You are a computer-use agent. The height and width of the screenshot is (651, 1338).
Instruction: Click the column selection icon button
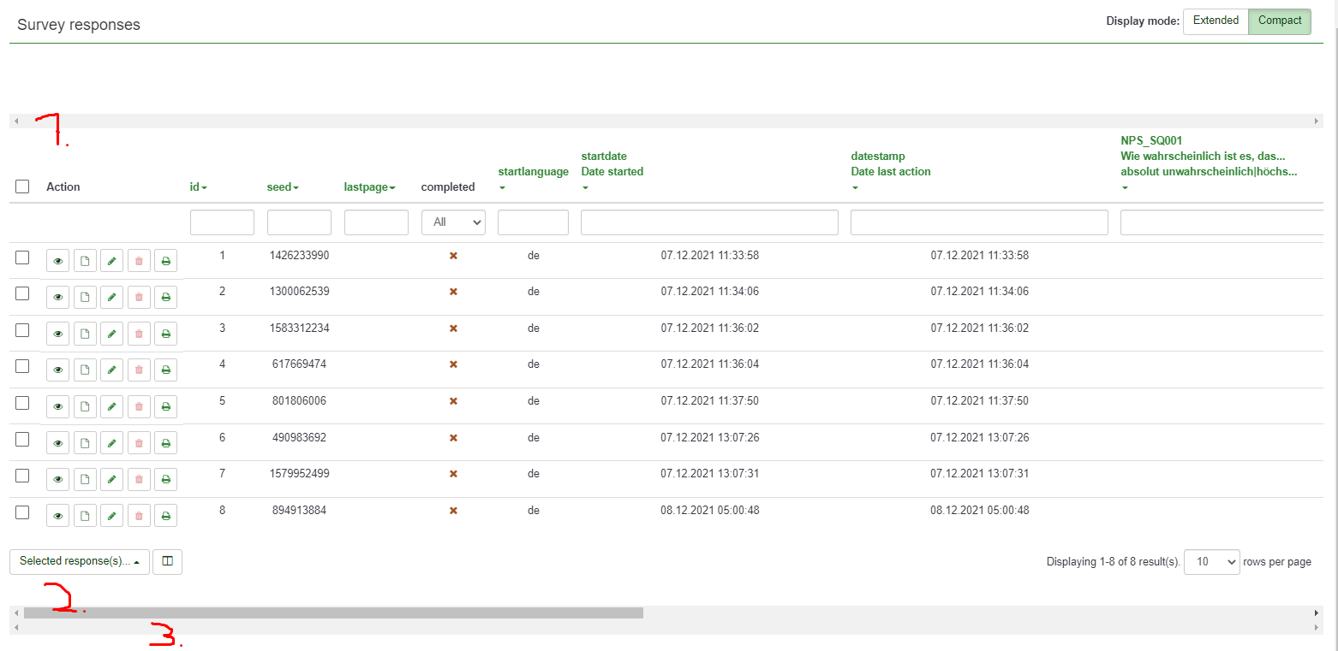pos(167,561)
